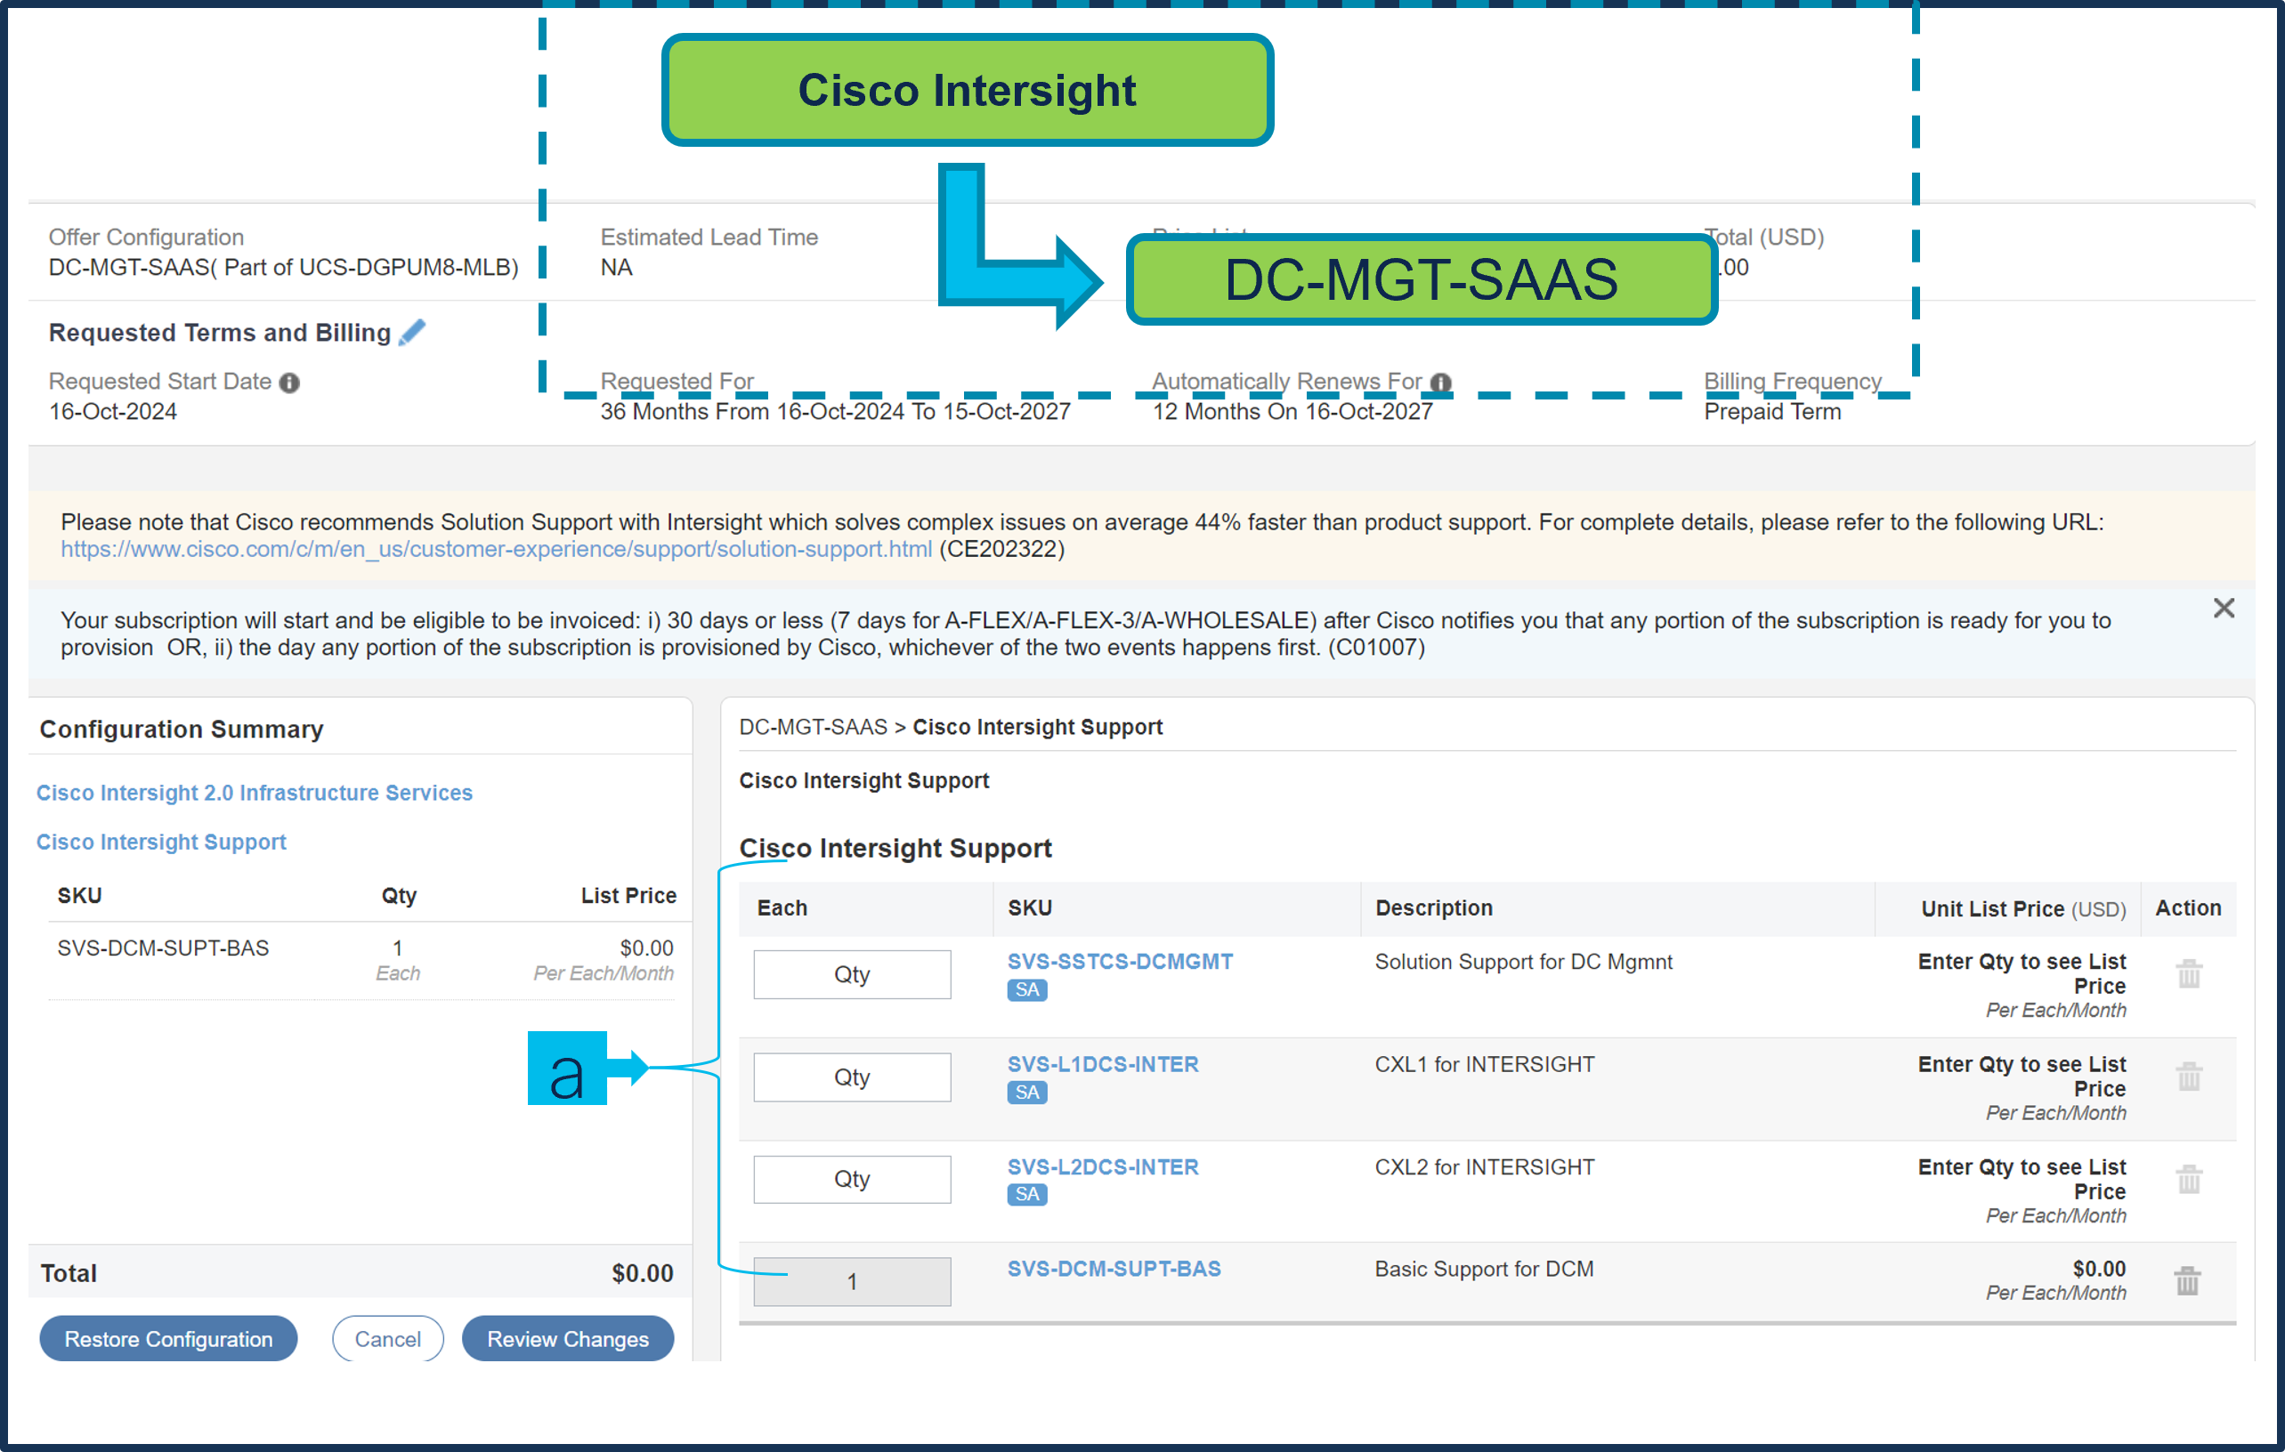Click Qty field for CXL1 for INTERSIGHT
This screenshot has width=2285, height=1452.
click(851, 1077)
